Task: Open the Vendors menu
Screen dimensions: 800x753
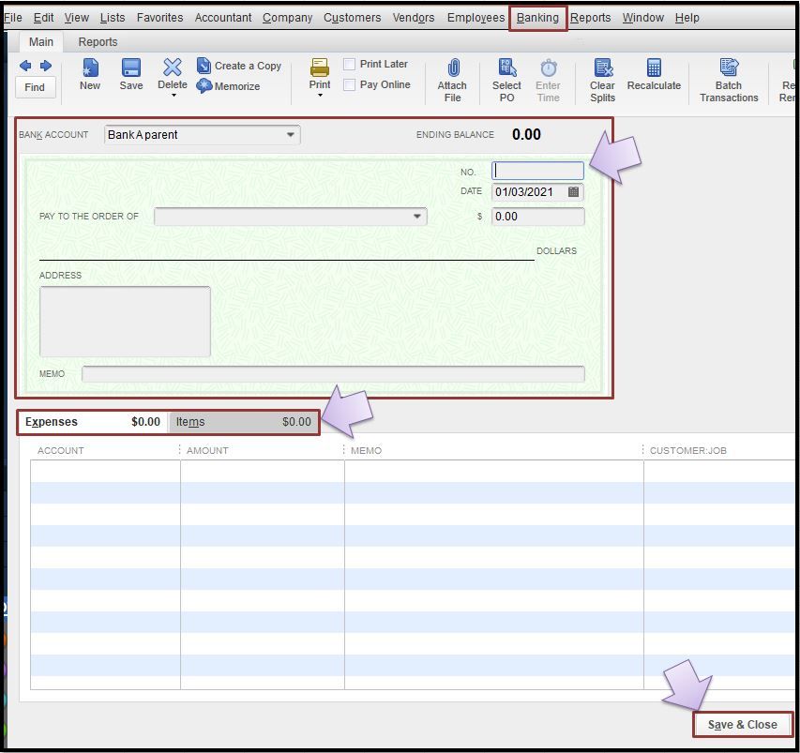Action: click(x=414, y=17)
